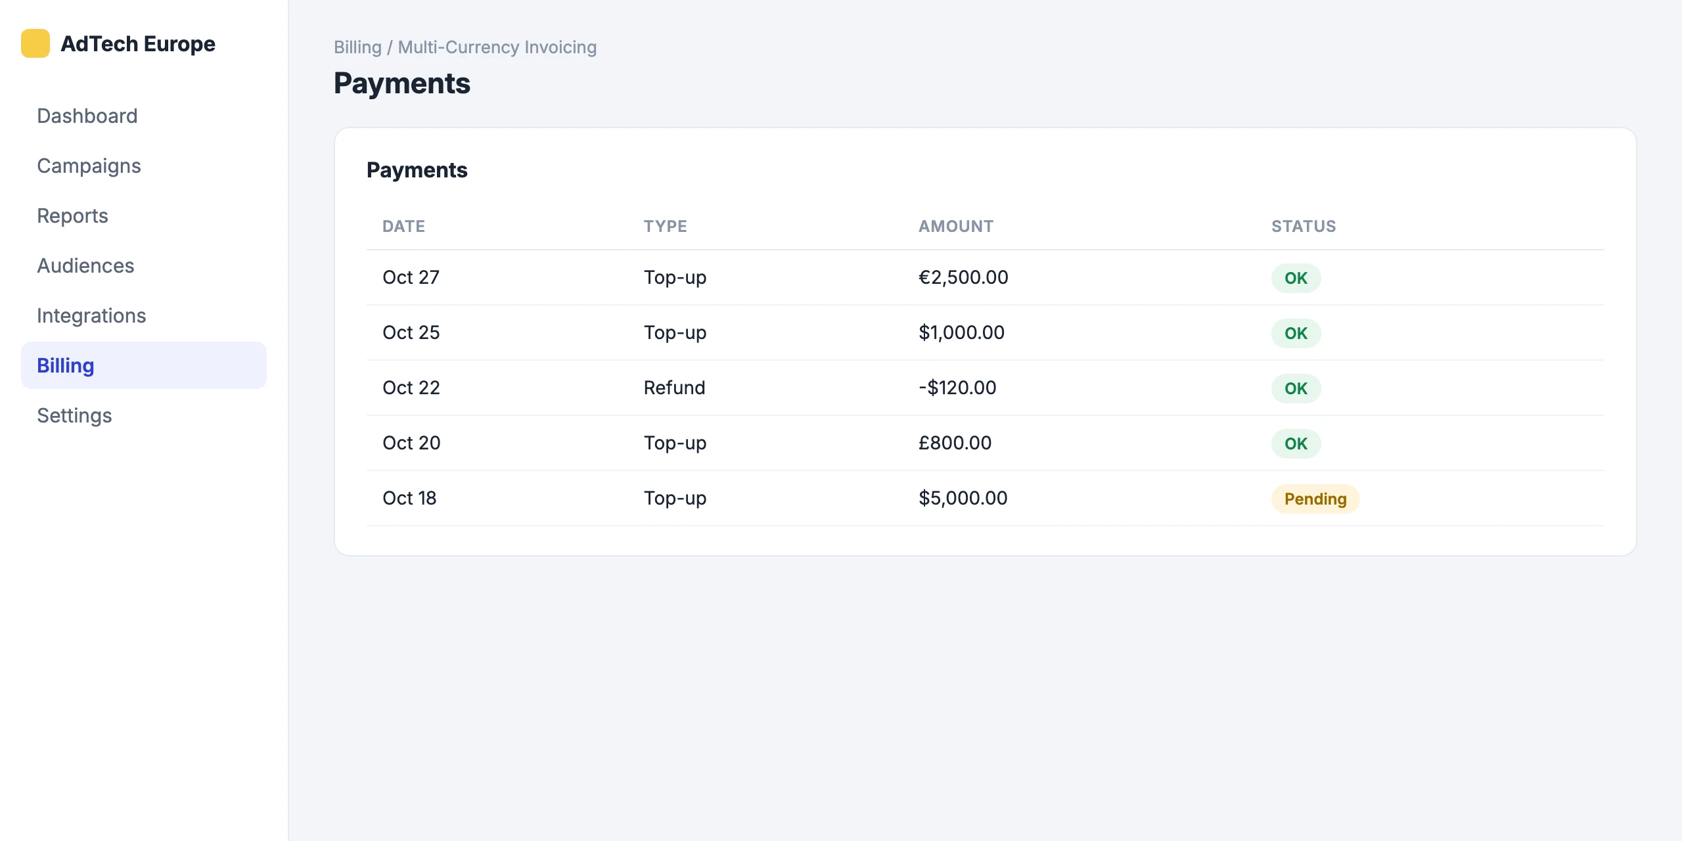The height and width of the screenshot is (841, 1682).
Task: Open Settings in the sidebar
Action: click(144, 415)
